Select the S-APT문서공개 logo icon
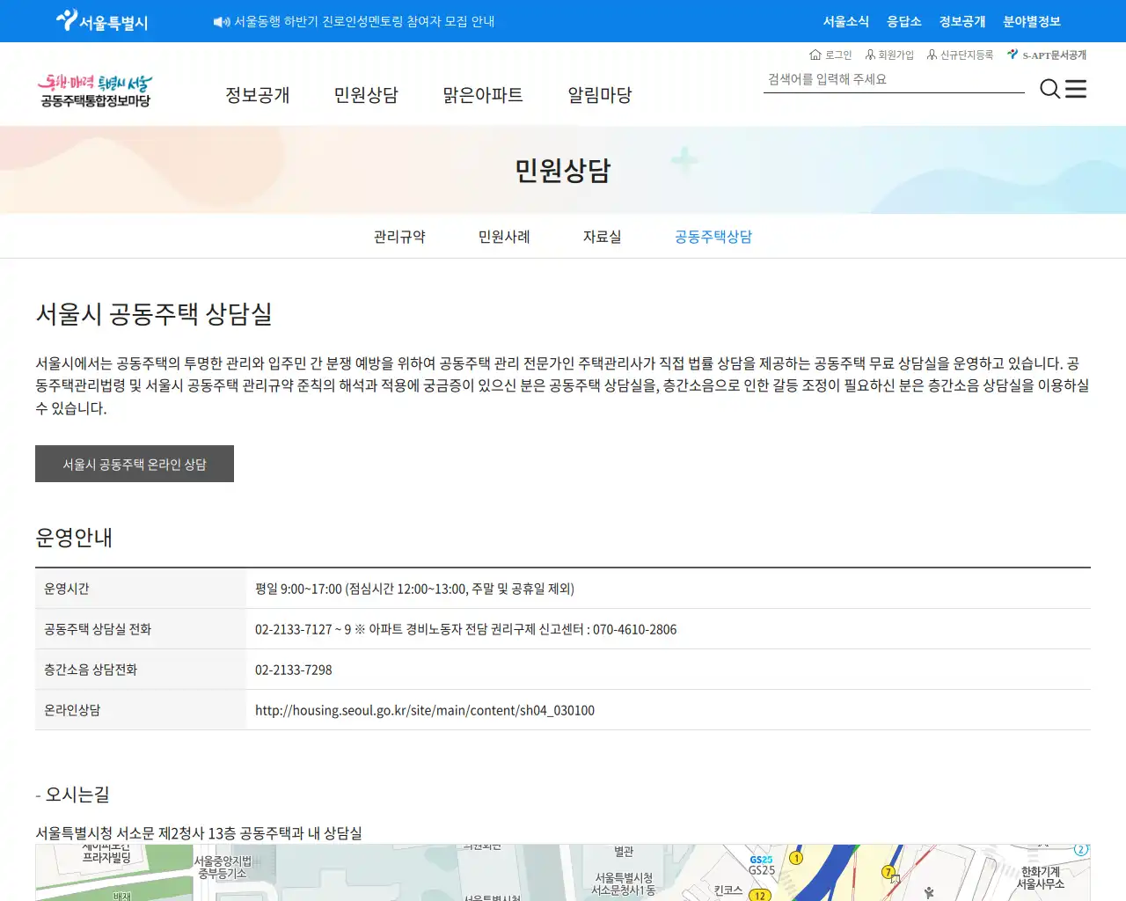 pos(1012,54)
